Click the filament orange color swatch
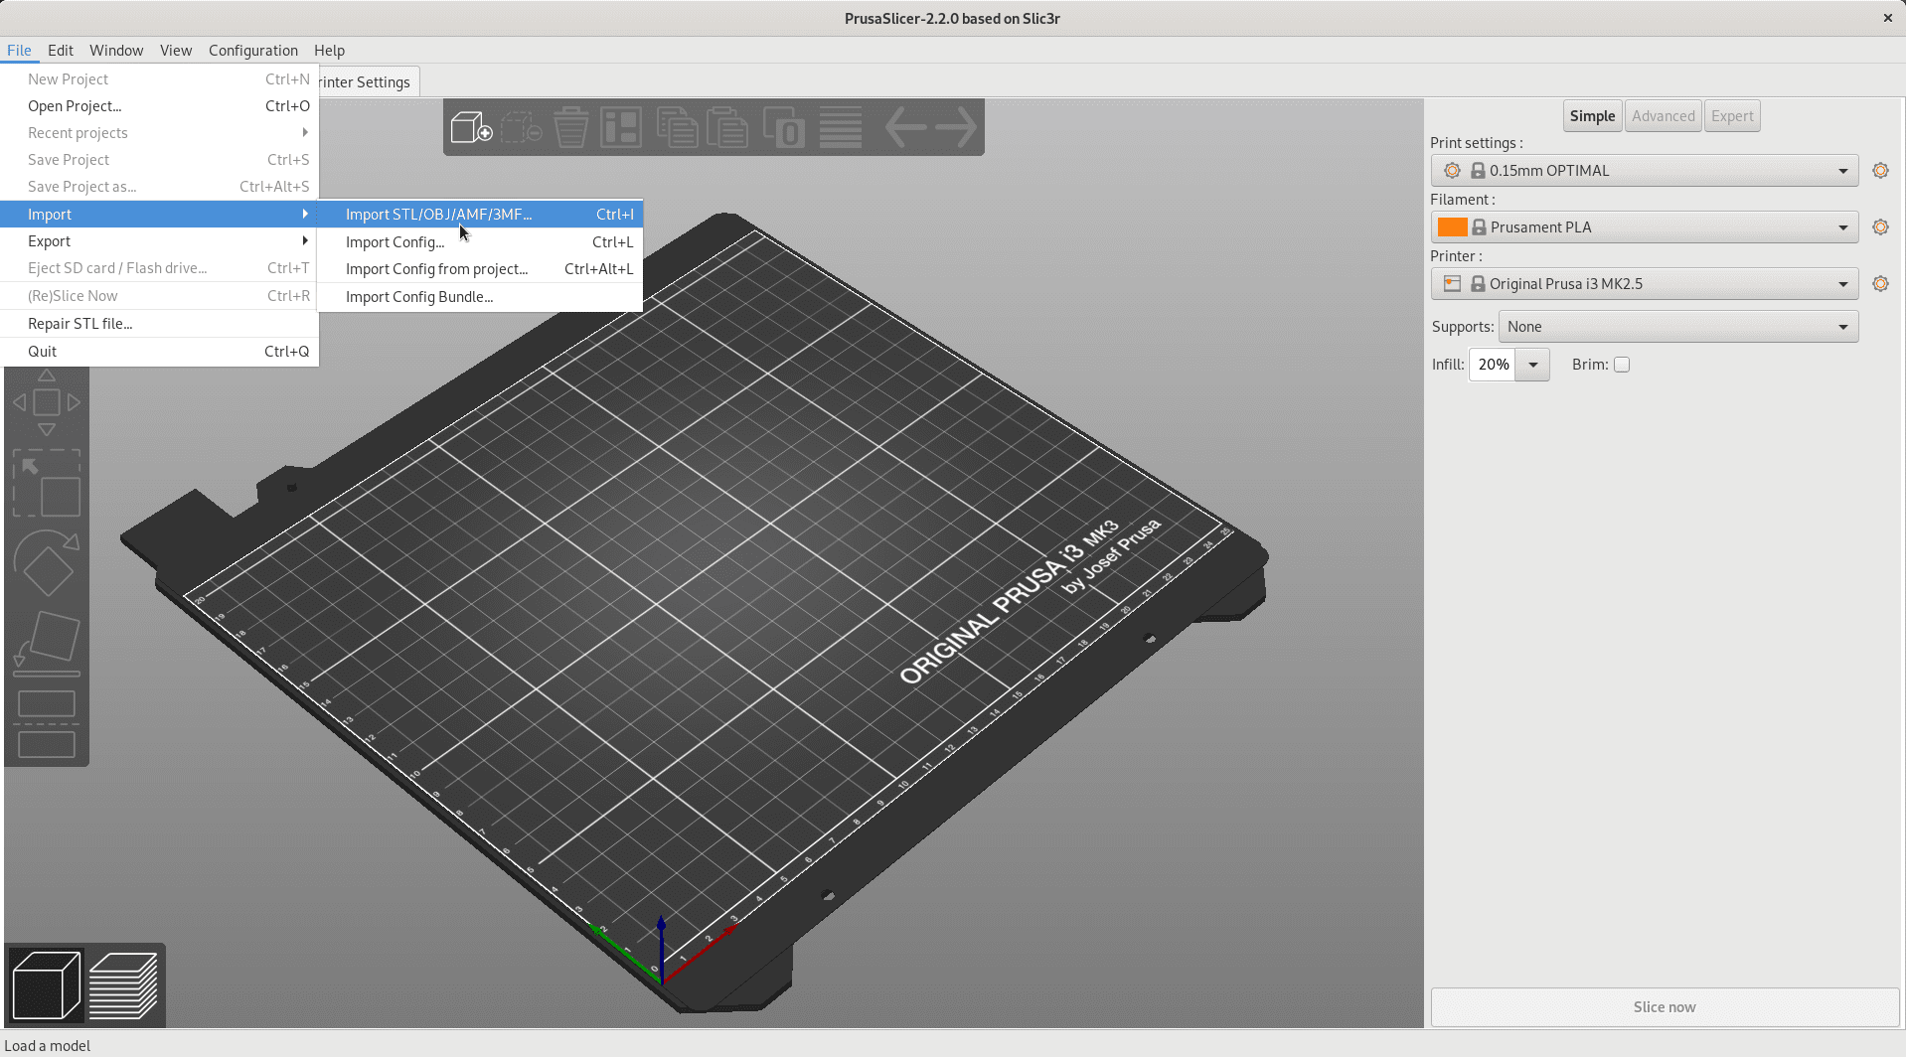The width and height of the screenshot is (1906, 1057). (x=1452, y=227)
